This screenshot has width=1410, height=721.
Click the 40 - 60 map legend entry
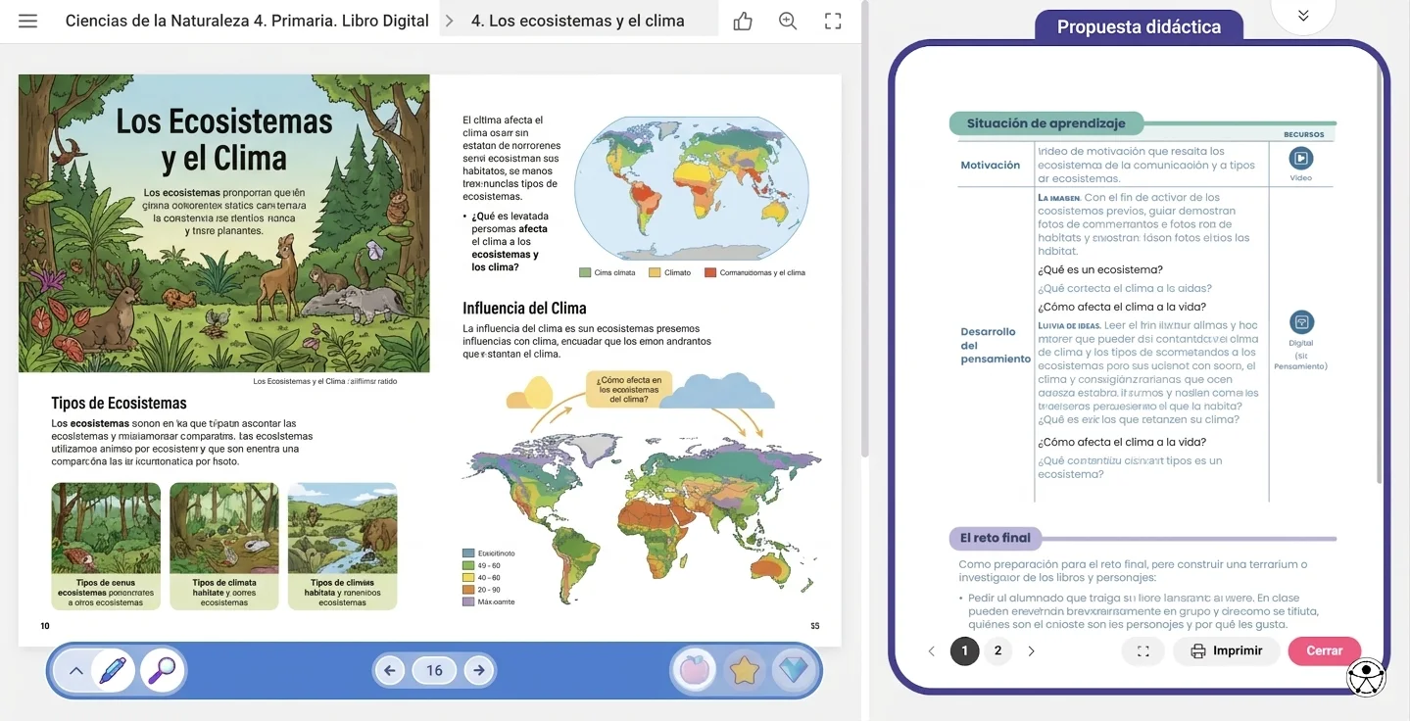pyautogui.click(x=481, y=578)
